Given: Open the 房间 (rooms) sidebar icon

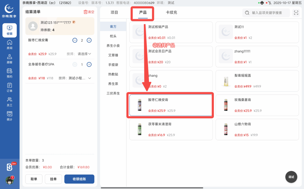Looking at the screenshot, I should (9, 44).
